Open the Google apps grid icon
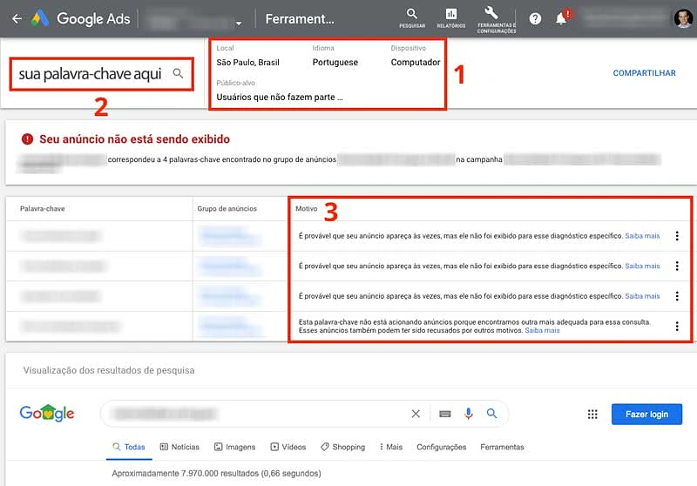The width and height of the screenshot is (697, 486). pos(592,414)
